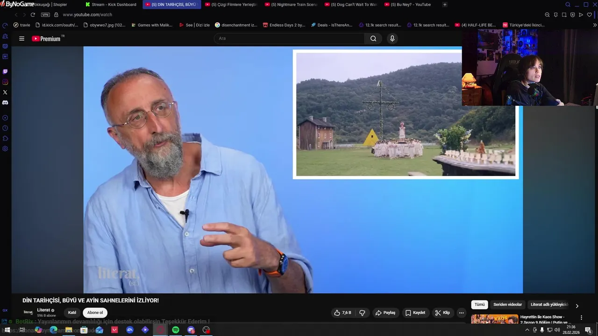The image size is (598, 336).
Task: Click the zoom-out magnifier in address bar
Action: click(547, 15)
